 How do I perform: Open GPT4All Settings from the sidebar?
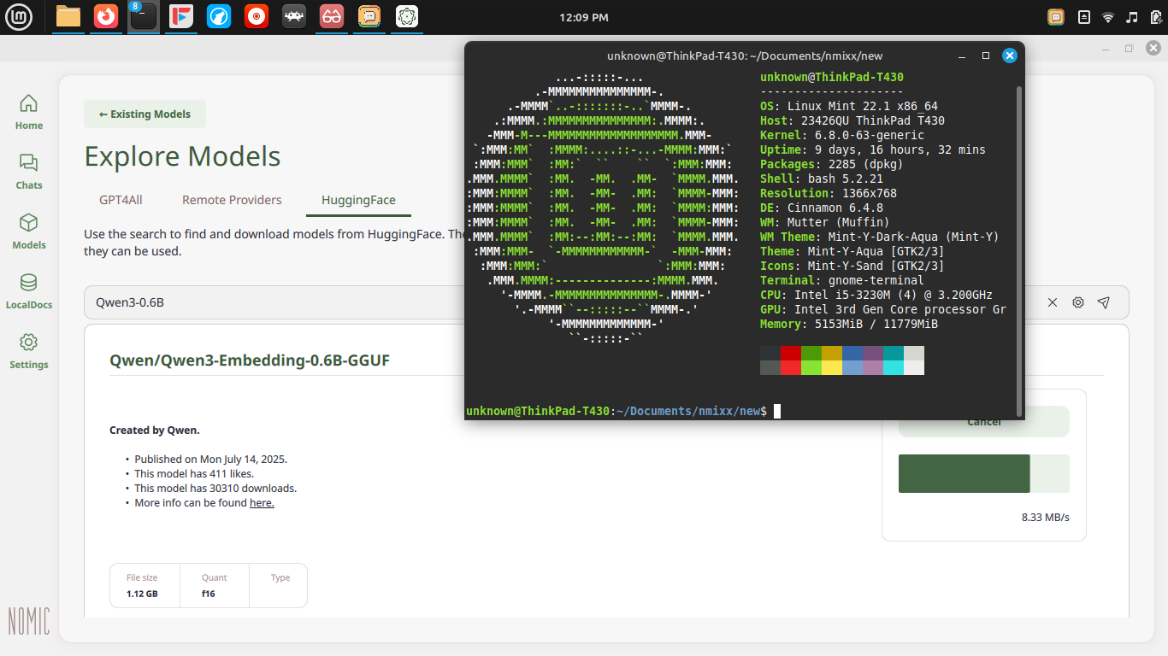[28, 351]
